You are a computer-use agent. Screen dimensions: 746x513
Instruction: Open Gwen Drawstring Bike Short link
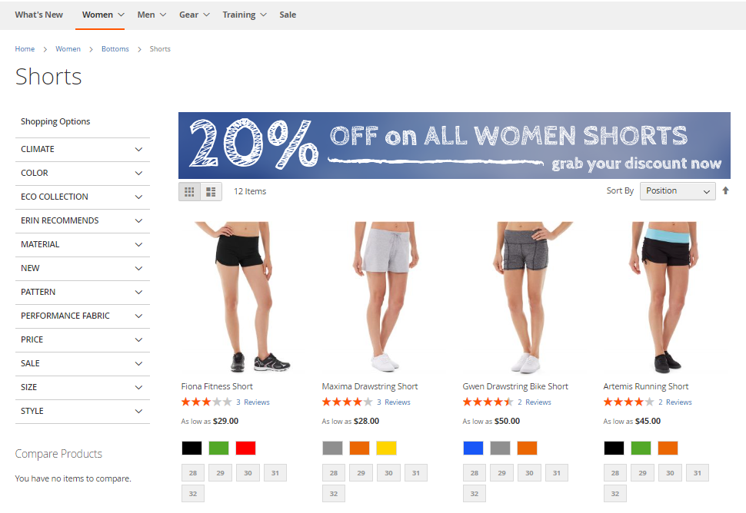pyautogui.click(x=515, y=386)
